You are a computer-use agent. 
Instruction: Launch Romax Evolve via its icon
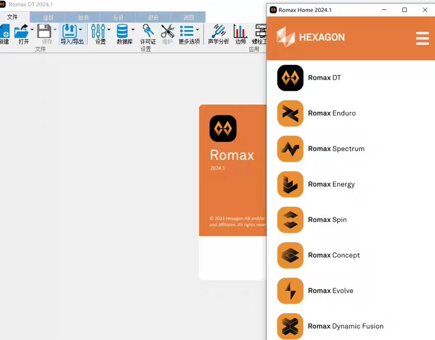(x=290, y=291)
